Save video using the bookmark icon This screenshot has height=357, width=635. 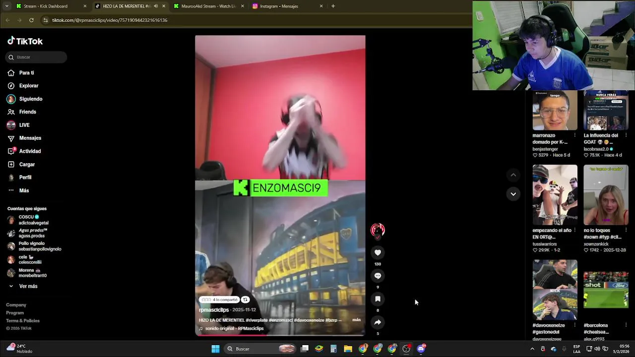(378, 299)
